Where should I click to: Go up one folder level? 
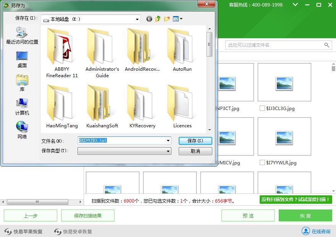158,19
